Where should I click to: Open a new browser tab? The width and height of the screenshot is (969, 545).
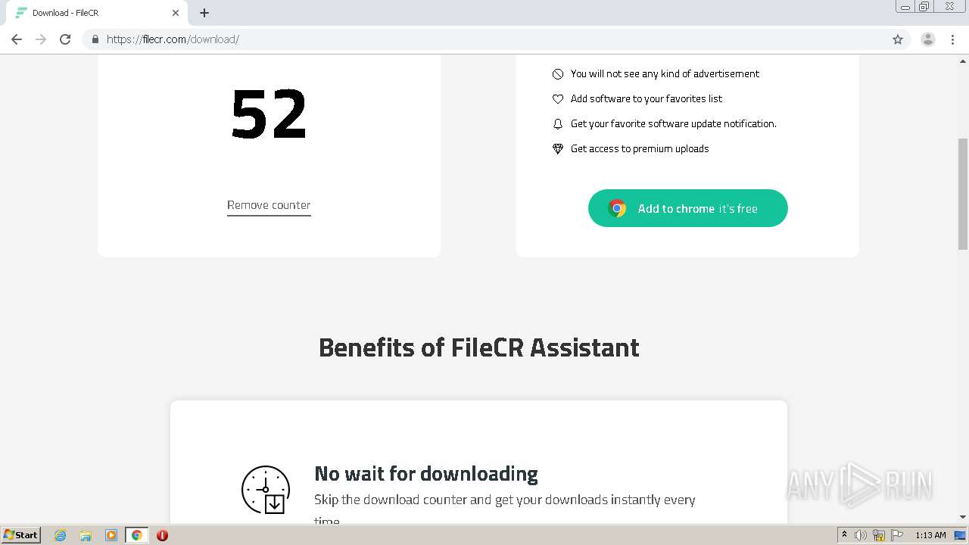pos(204,13)
